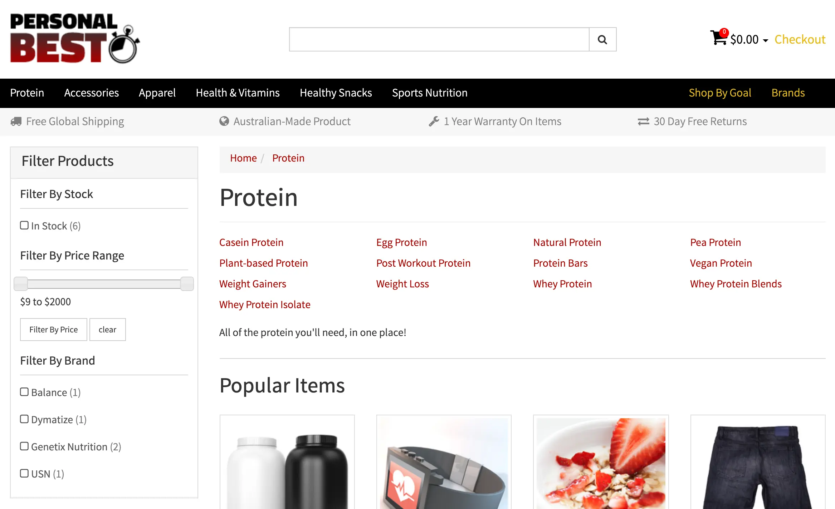The image size is (835, 509).
Task: Click the Vegan Protein category link
Action: click(x=721, y=263)
